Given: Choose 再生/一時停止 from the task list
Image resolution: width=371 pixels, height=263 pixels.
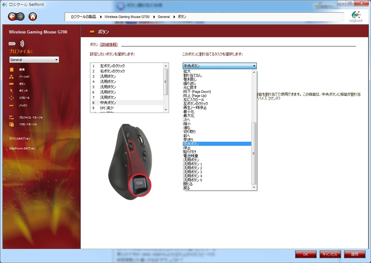Looking at the screenshot, I should [217, 108].
